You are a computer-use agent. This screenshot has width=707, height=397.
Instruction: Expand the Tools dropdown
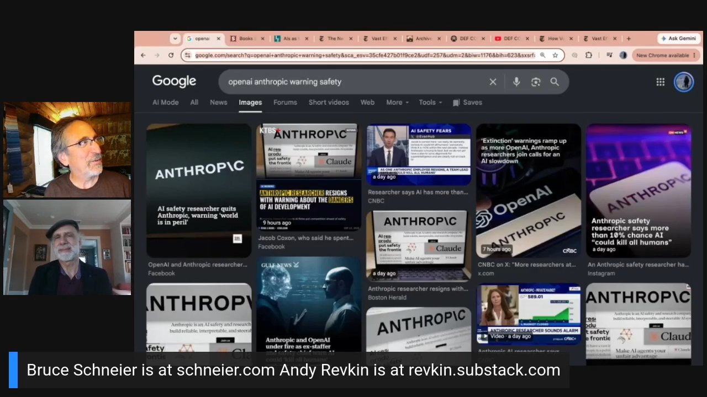coord(430,102)
